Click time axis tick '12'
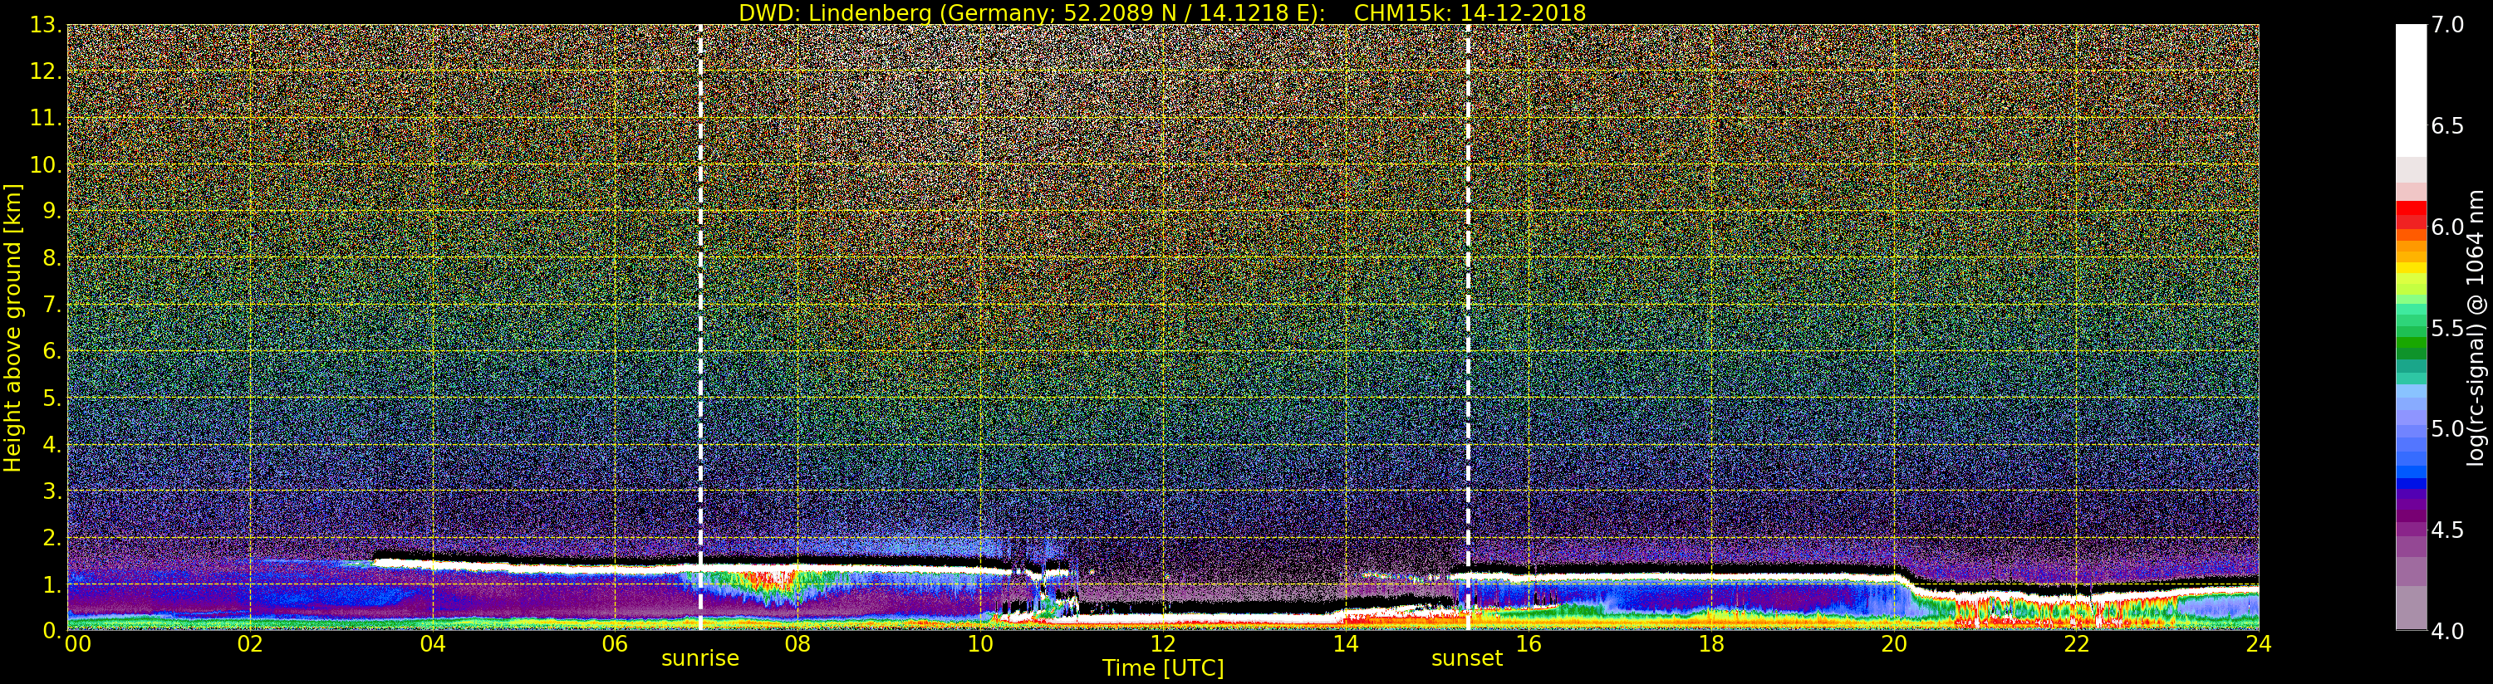This screenshot has width=2493, height=684. point(1163,644)
